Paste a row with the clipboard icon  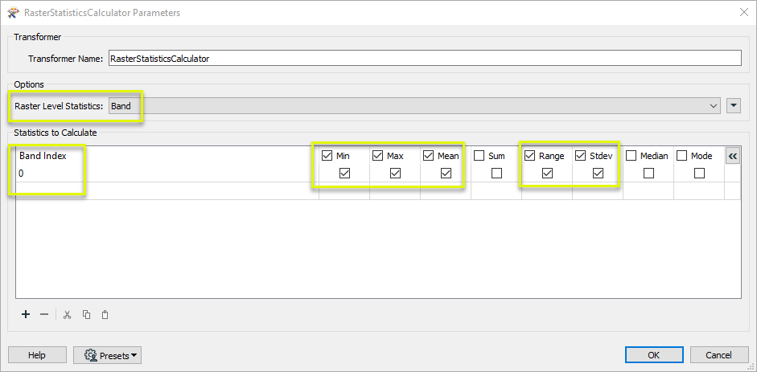[x=105, y=315]
